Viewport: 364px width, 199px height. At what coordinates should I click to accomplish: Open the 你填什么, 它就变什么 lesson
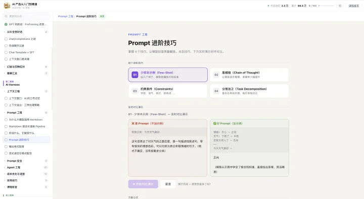pyautogui.click(x=26, y=133)
